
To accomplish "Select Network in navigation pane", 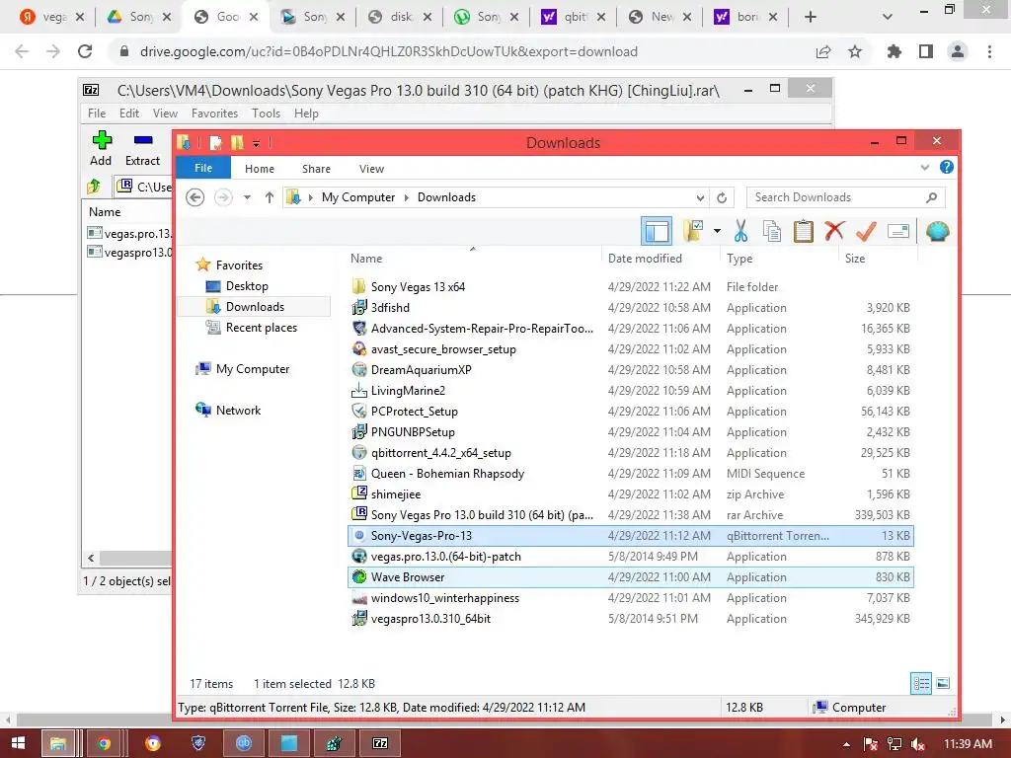I will pos(238,410).
